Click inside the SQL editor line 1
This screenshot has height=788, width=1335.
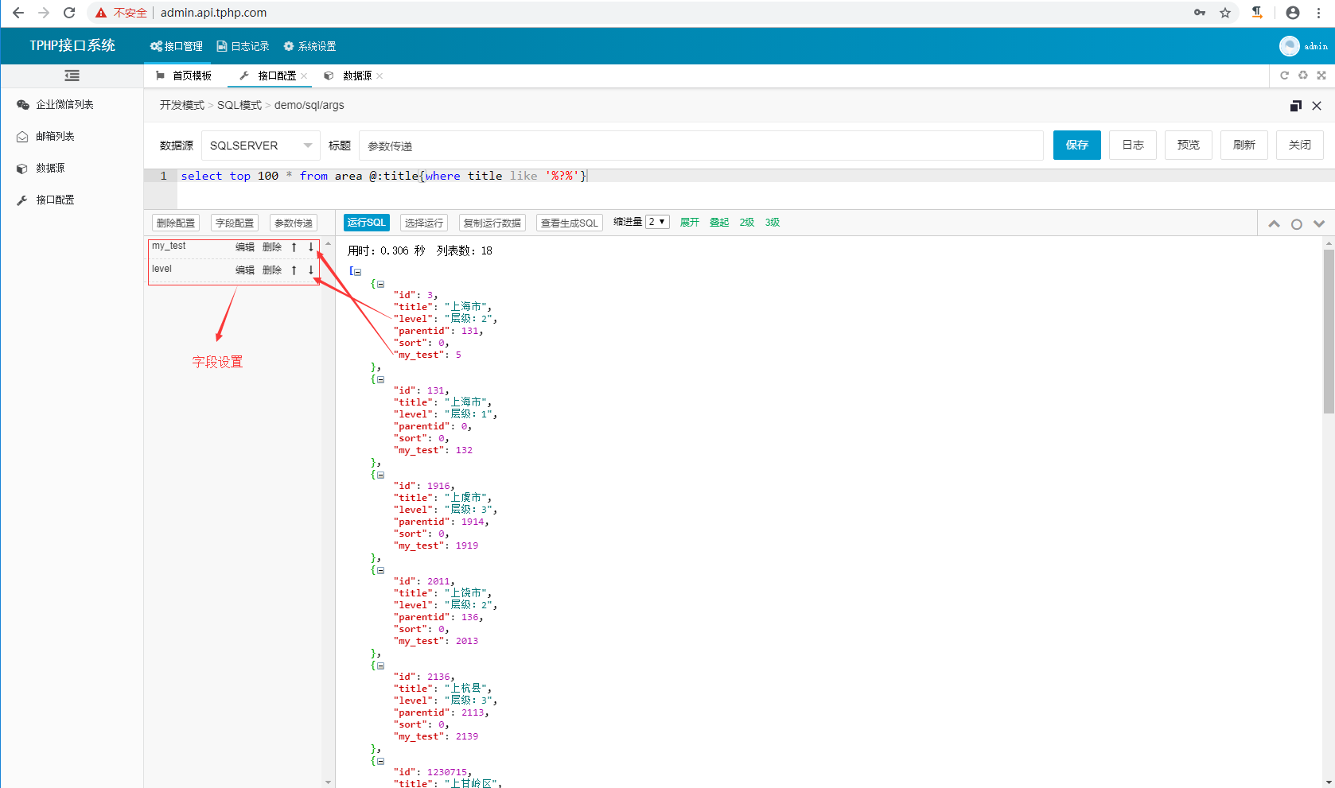click(756, 176)
